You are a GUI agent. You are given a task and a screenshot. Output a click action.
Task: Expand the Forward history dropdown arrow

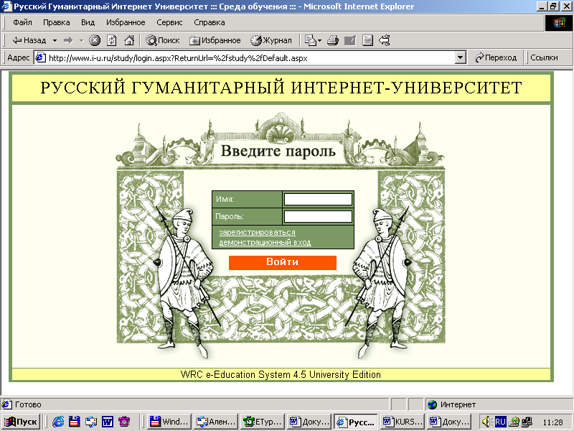click(81, 40)
